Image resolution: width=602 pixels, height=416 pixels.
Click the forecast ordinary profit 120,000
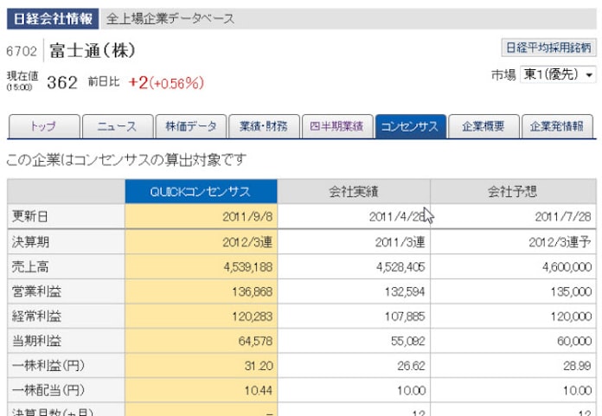point(571,317)
